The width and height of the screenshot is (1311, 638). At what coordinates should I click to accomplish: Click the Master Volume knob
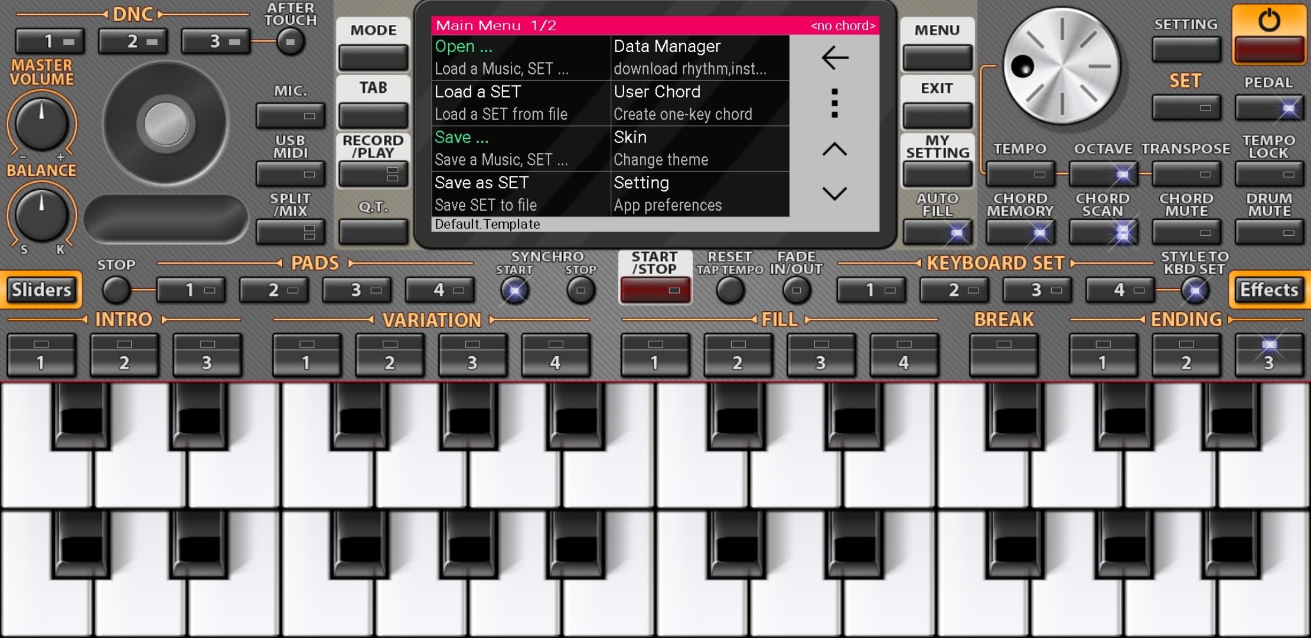click(x=41, y=124)
